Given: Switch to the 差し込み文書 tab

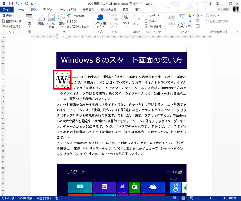Looking at the screenshot, I should [x=108, y=10].
